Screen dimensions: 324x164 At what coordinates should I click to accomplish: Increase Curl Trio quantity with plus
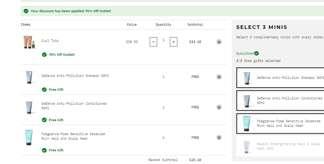click(x=173, y=42)
